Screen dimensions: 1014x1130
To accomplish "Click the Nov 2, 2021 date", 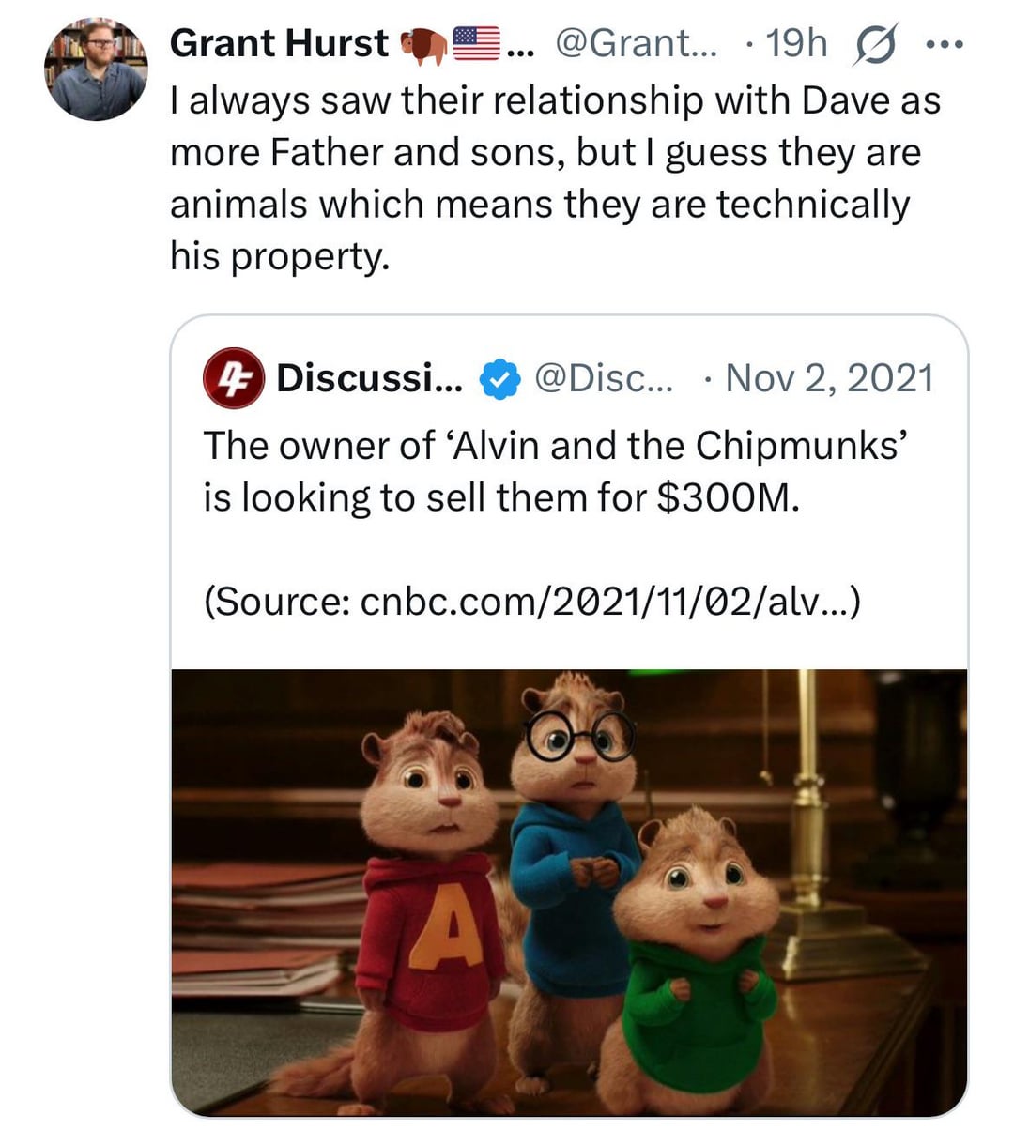I will coord(830,378).
